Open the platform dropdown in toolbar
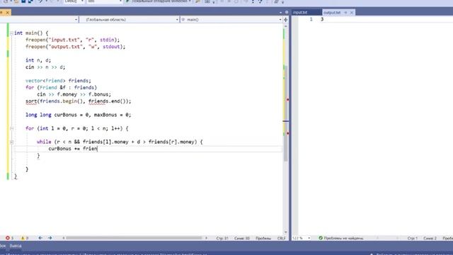The width and height of the screenshot is (453, 255). 105,1
